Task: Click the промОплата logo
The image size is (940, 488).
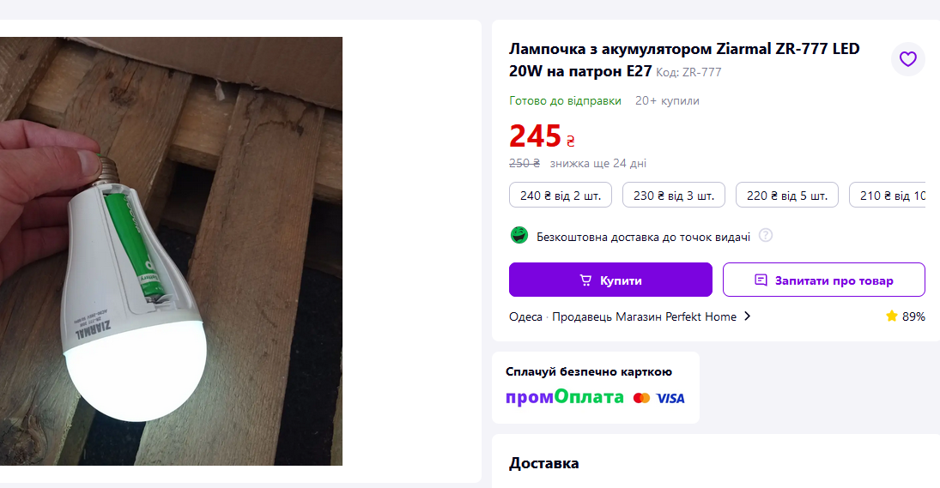Action: point(564,397)
